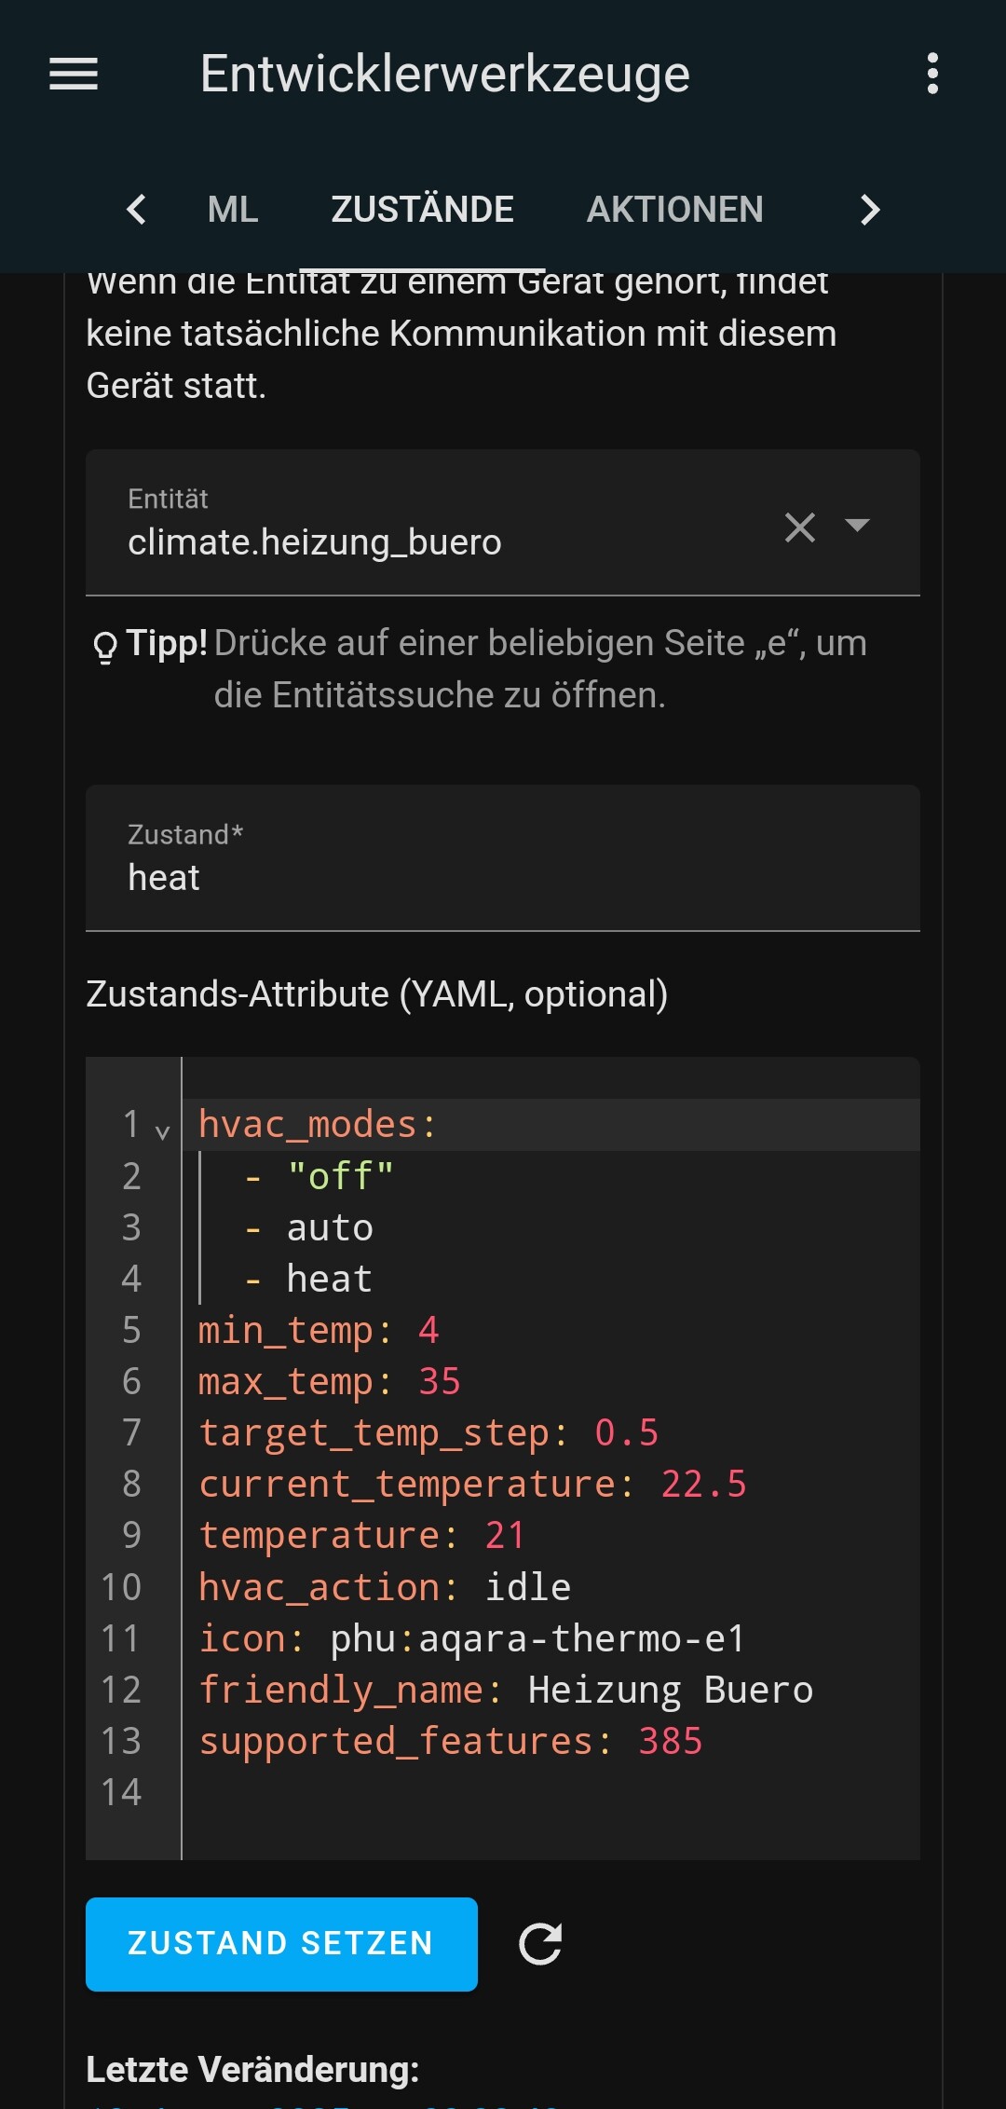
Task: Click the Zustand setzen button
Action: pos(281,1943)
